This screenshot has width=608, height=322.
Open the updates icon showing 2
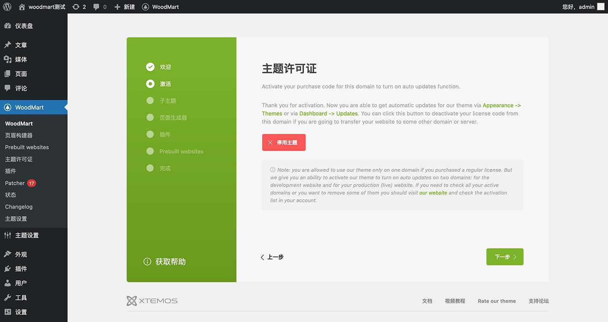point(79,7)
